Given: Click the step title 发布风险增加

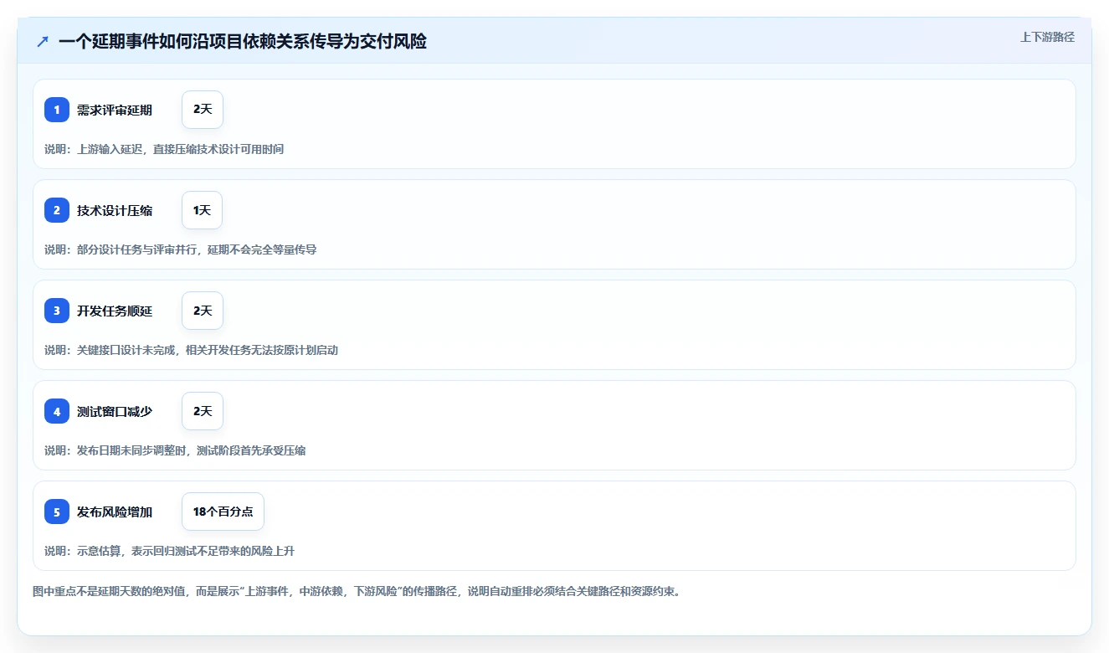Looking at the screenshot, I should coord(115,512).
